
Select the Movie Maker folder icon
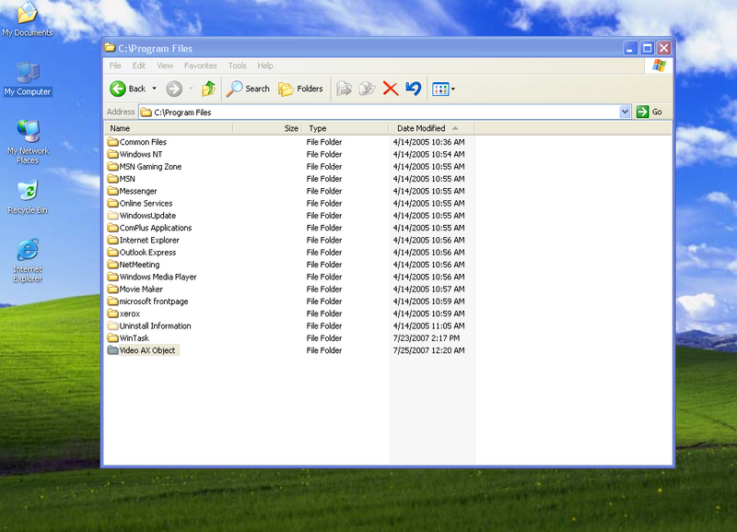[x=112, y=289]
